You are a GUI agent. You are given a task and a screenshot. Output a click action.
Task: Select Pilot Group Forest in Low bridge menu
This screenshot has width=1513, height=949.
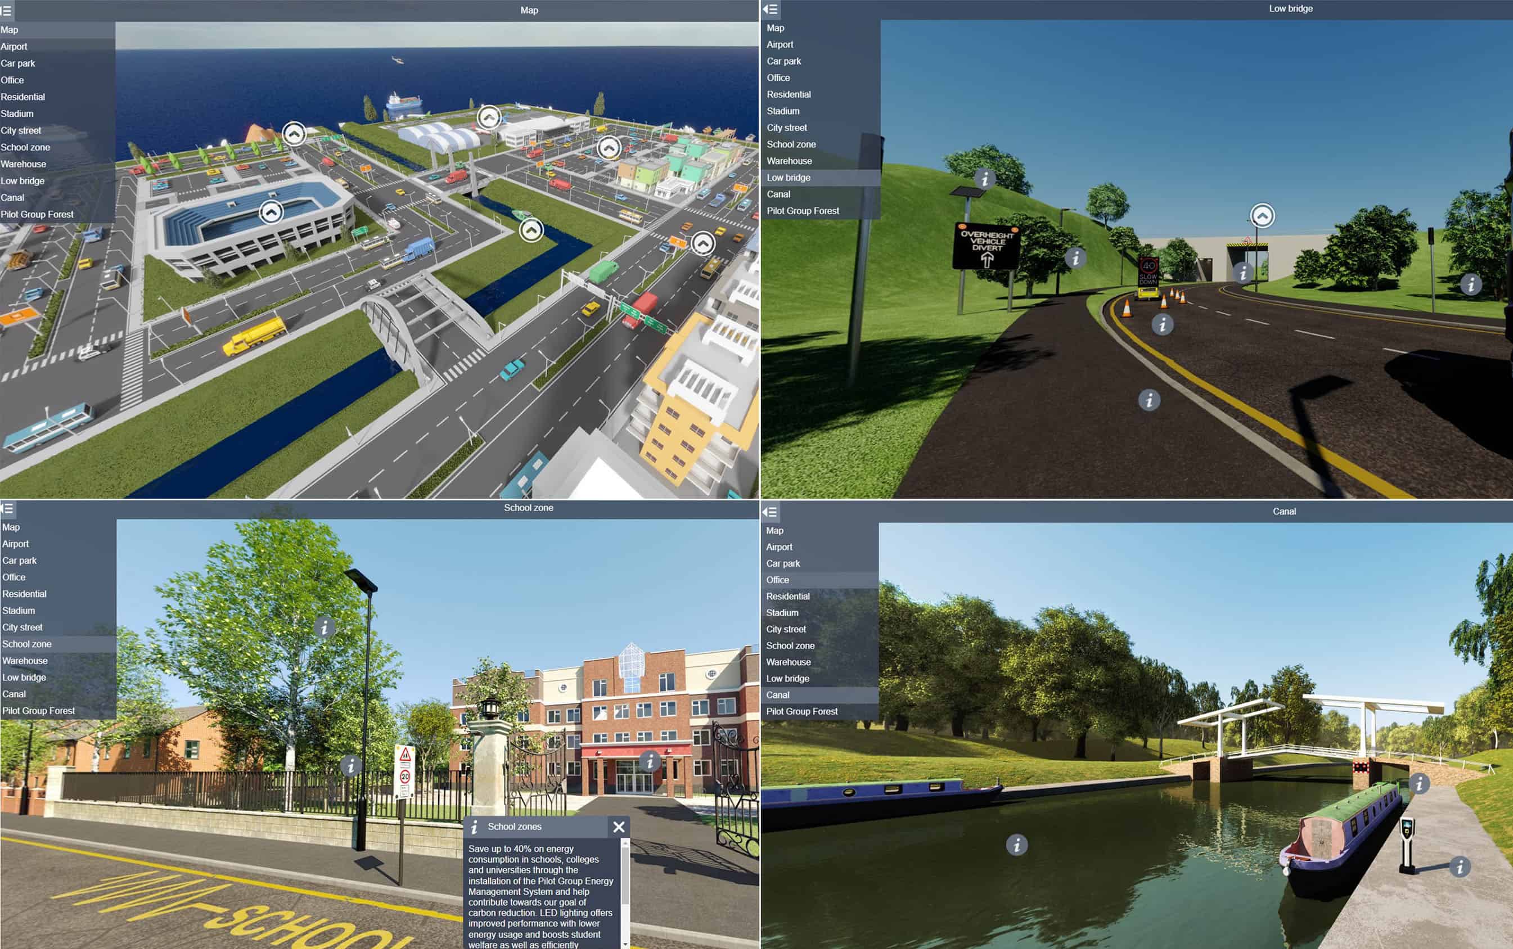pos(802,211)
